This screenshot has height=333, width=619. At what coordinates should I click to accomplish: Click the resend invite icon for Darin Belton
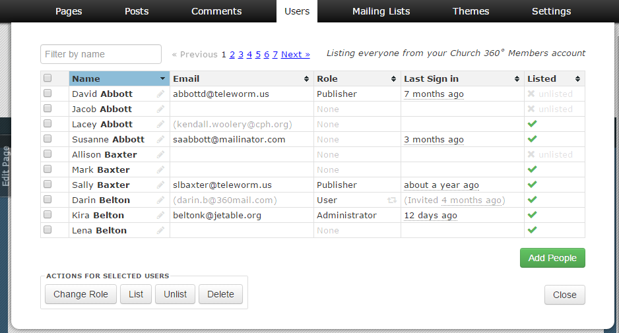click(392, 200)
